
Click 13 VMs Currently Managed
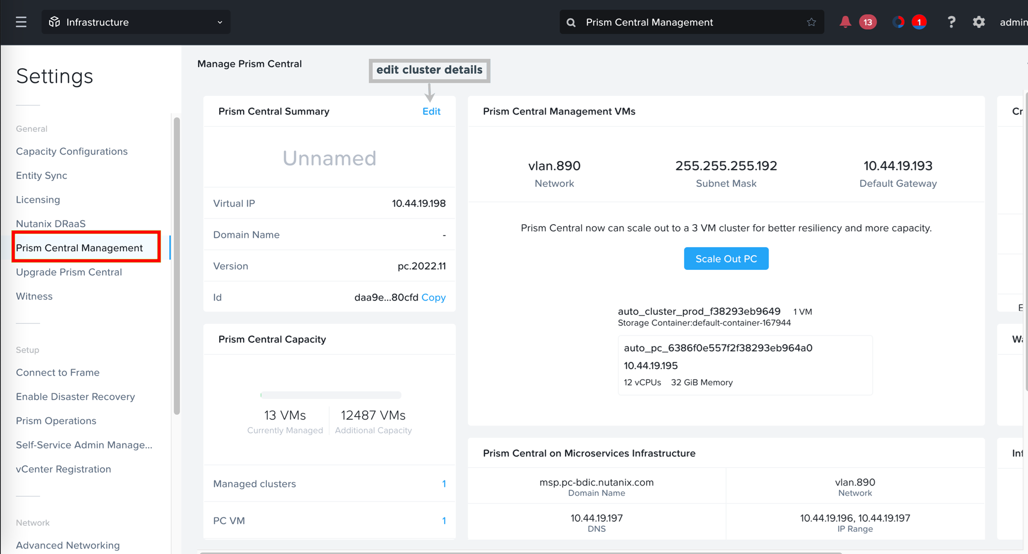[285, 420]
